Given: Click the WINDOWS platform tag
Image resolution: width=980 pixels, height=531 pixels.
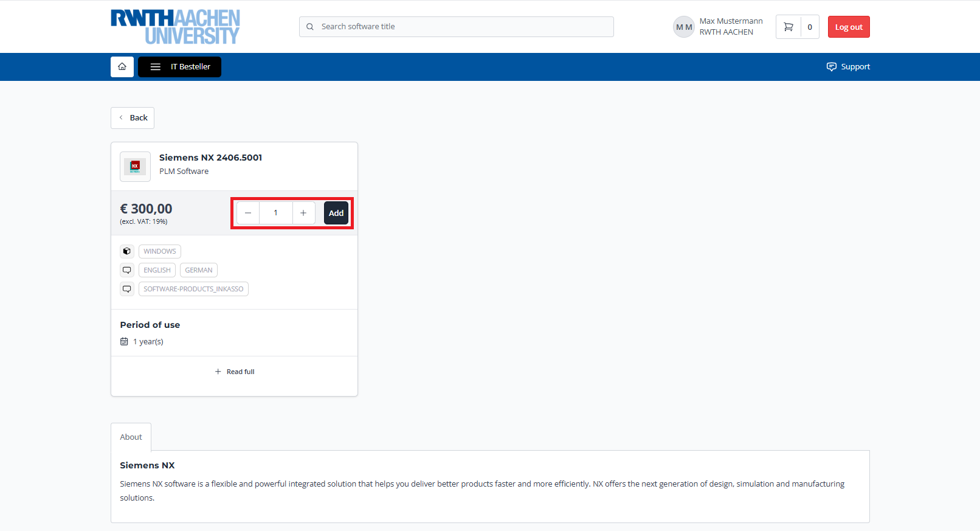Looking at the screenshot, I should pos(160,251).
